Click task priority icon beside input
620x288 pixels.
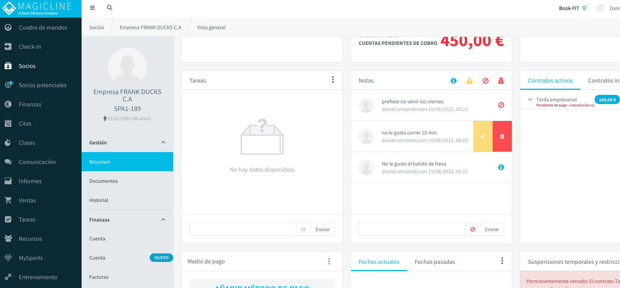pos(303,229)
